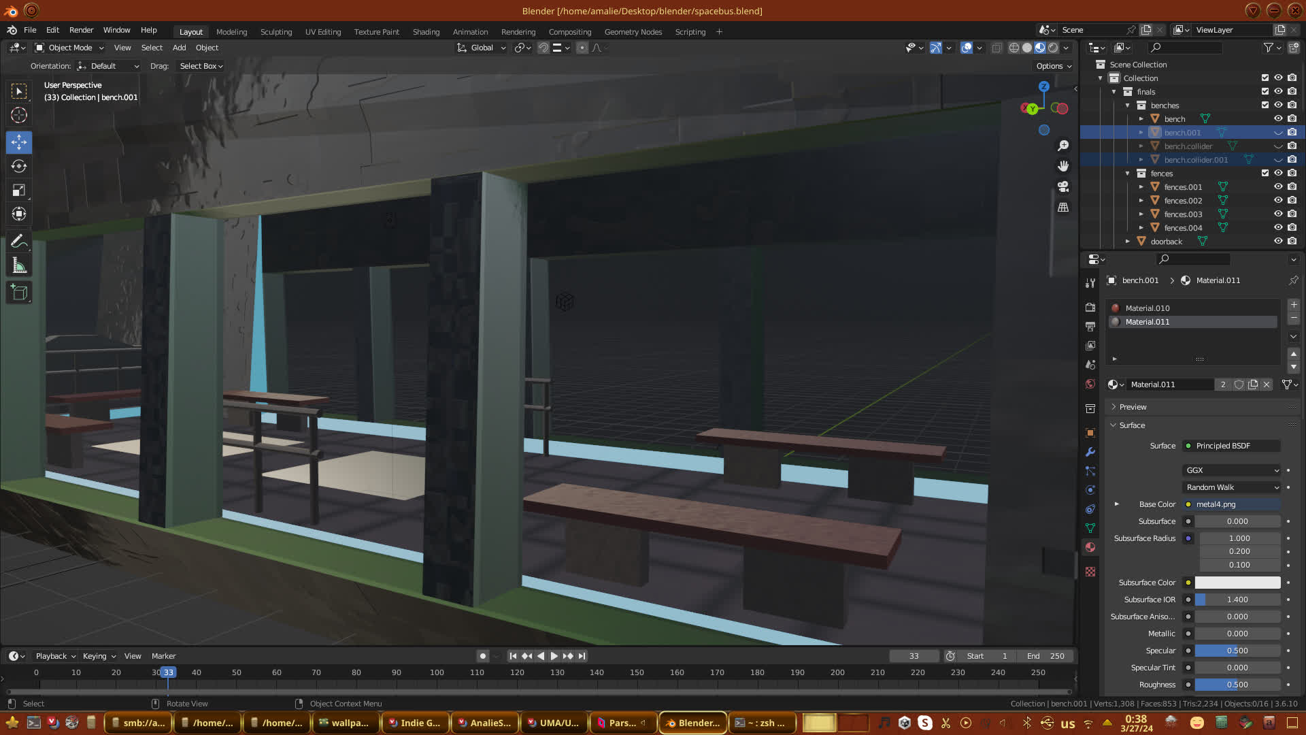
Task: Open the Global transform orientation dropdown
Action: (x=482, y=48)
